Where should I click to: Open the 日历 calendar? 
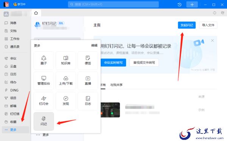pos(11,74)
